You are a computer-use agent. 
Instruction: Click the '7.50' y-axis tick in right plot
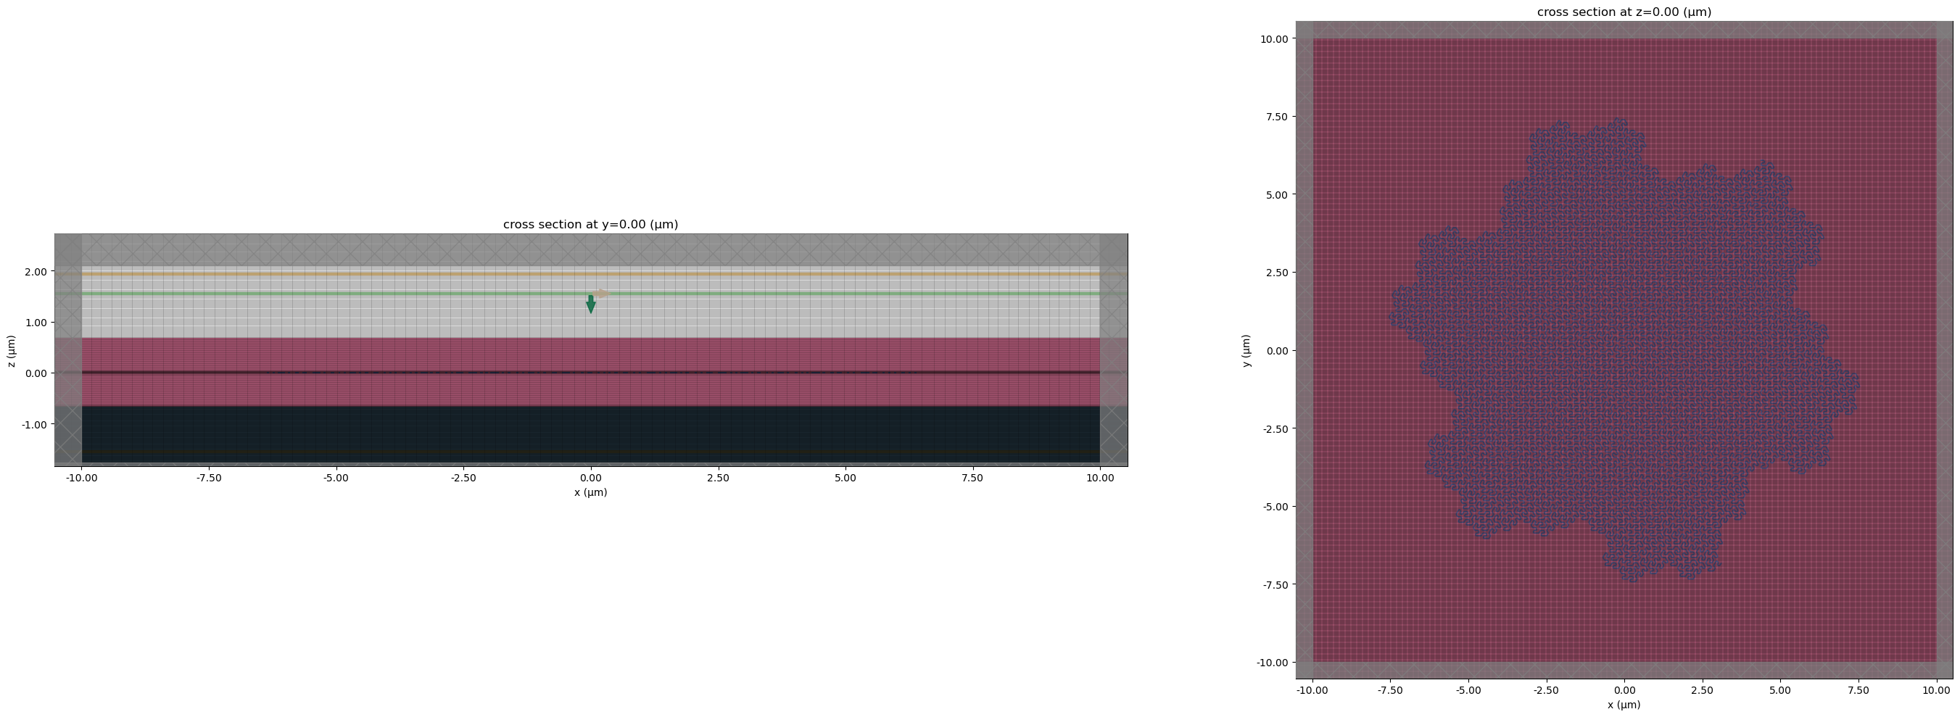1275,116
